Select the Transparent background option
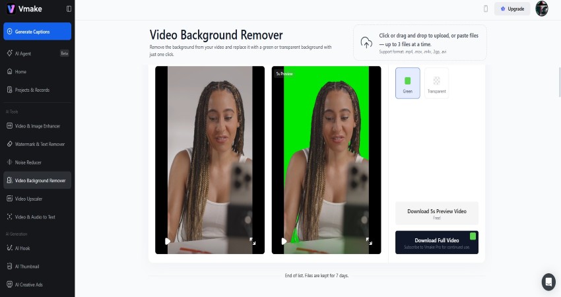The image size is (561, 297). (x=436, y=83)
